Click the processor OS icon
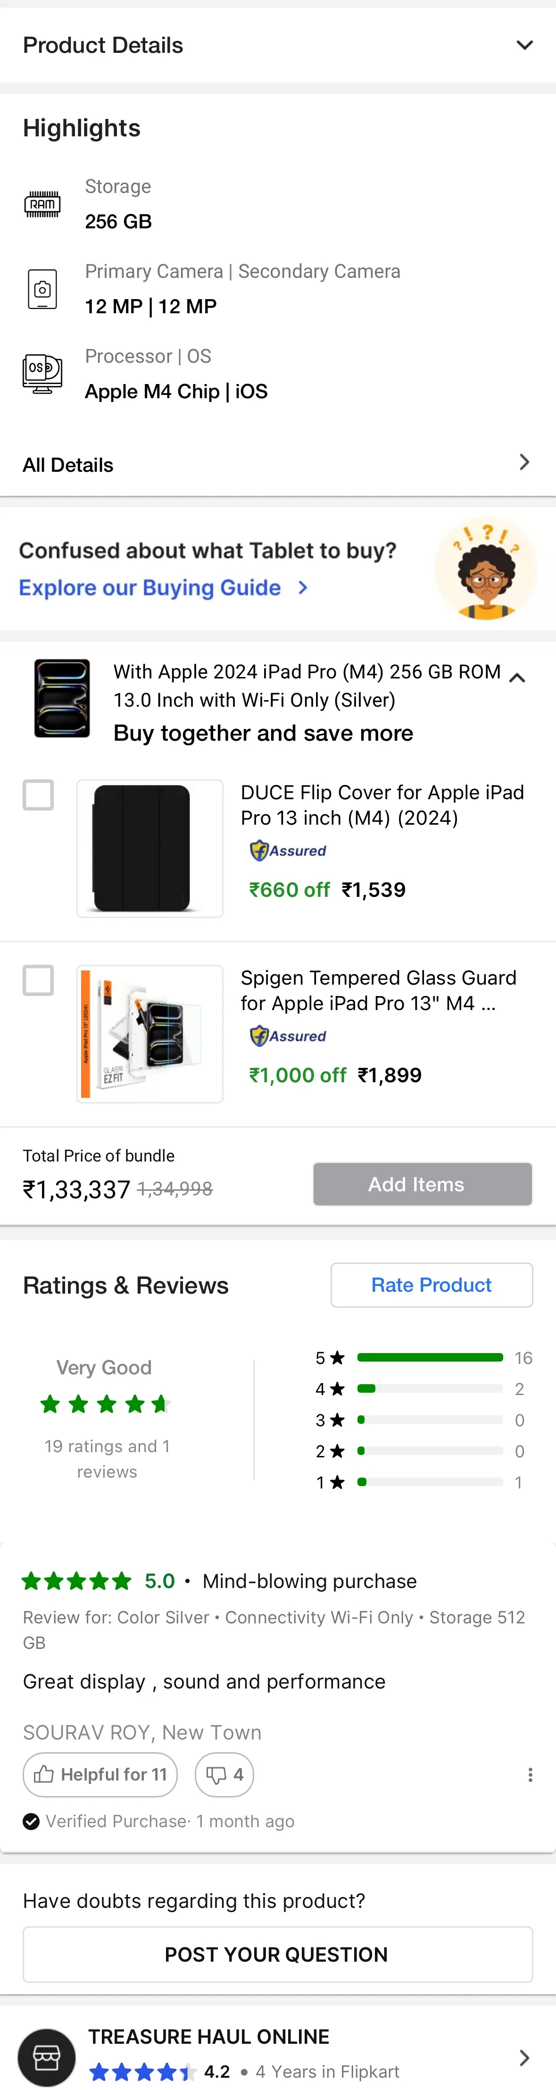556x2090 pixels. click(42, 373)
